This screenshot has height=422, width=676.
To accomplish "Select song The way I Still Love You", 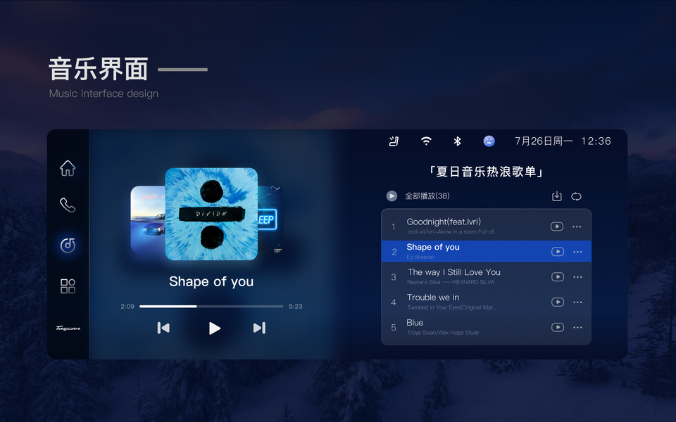I will pos(487,276).
